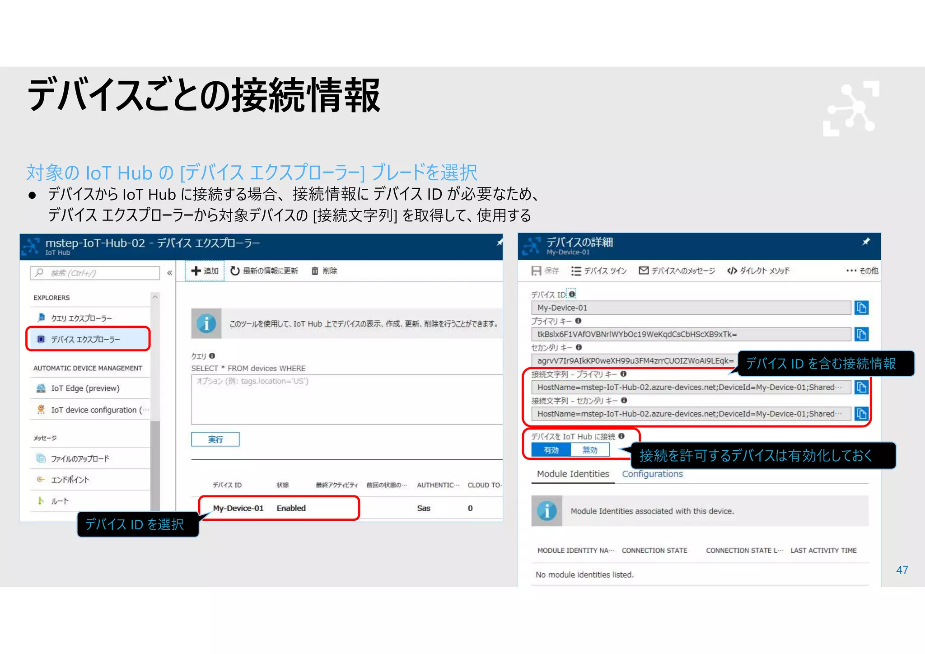Click the CLOUD TO column header
This screenshot has width=925, height=654.
485,485
